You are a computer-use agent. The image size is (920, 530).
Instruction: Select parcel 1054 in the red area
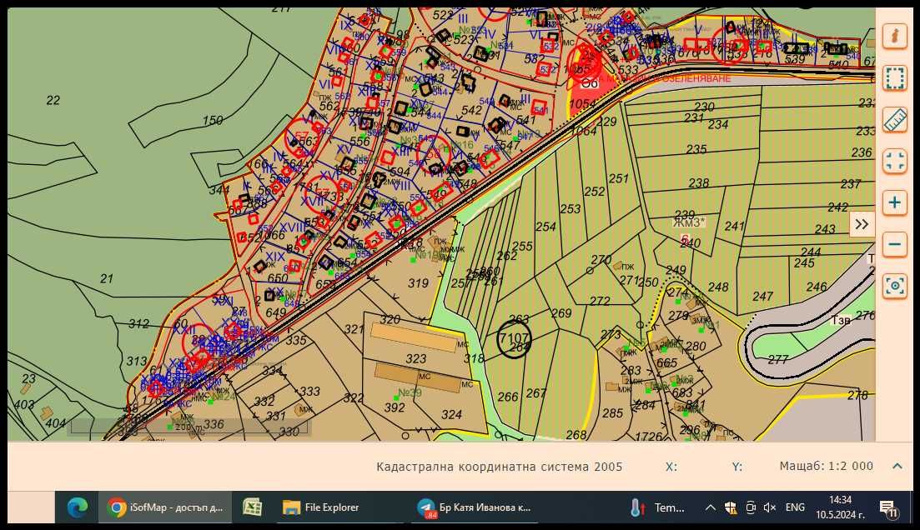point(582,104)
